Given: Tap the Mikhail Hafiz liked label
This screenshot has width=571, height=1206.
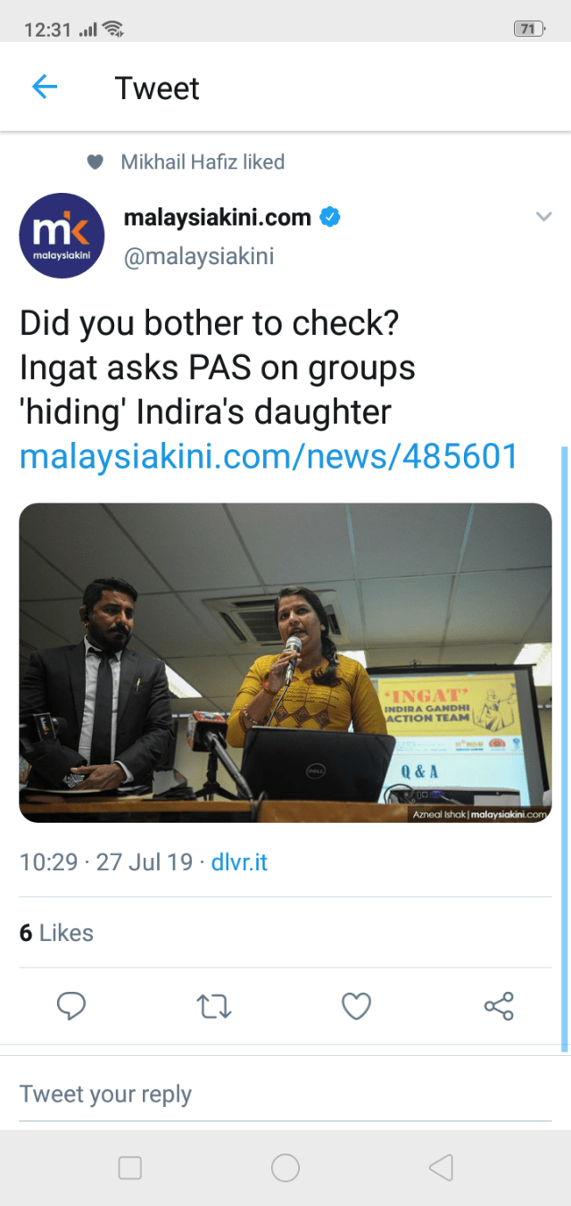Looking at the screenshot, I should (x=203, y=162).
